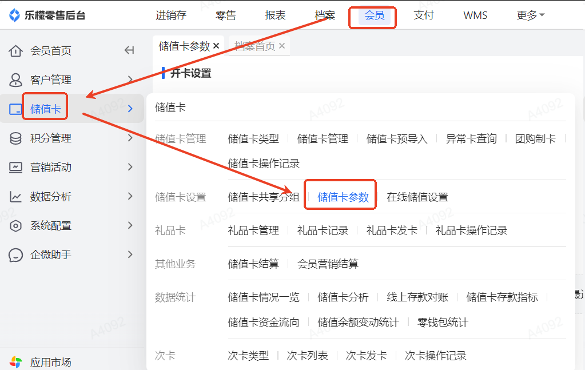
Task: Expand 数据分析 submenu chevron
Action: coord(130,196)
